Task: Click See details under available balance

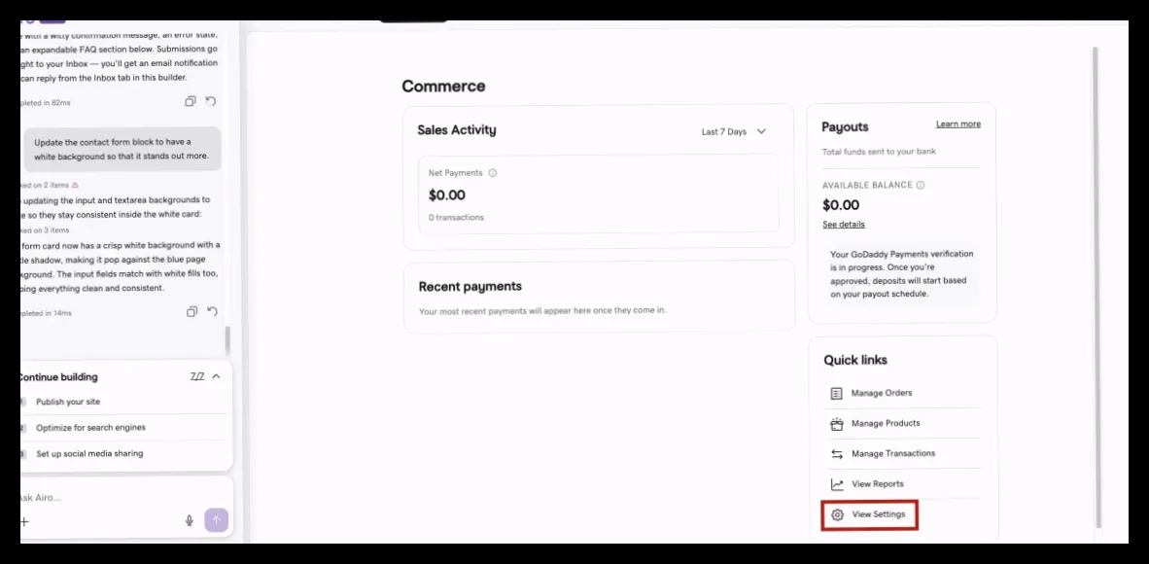Action: [844, 225]
